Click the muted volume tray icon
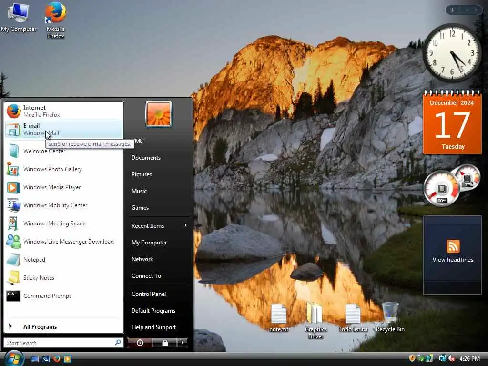 [452, 358]
